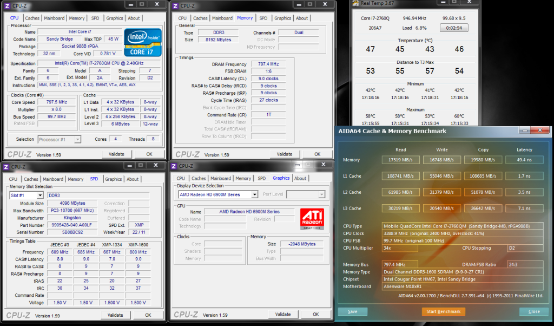The image size is (554, 326).
Task: Click the CPU-Z app icon in the Graphics window's title bar
Action: point(174,166)
